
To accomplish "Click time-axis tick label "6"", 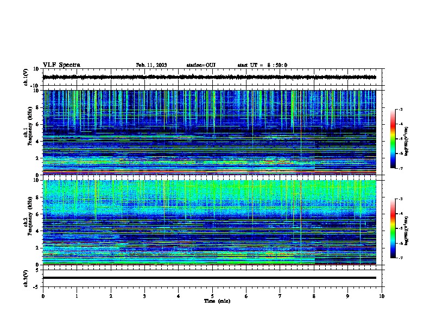I will click(246, 296).
